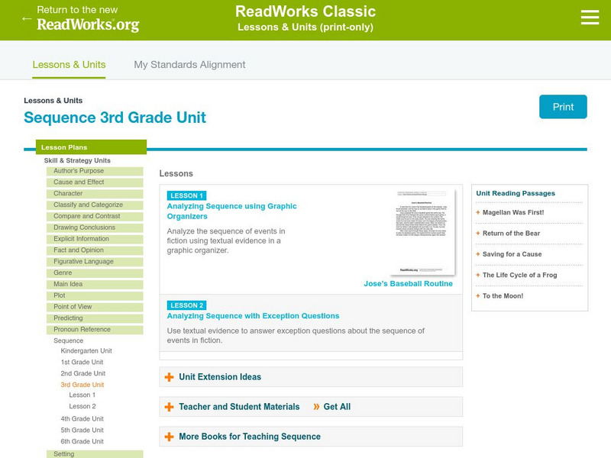Viewport: 611px width, 458px height.
Task: Open The Life Cycle of a Frog passage
Action: [520, 275]
